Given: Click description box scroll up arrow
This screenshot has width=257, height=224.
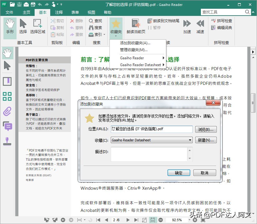Looking at the screenshot, I should 190,150.
